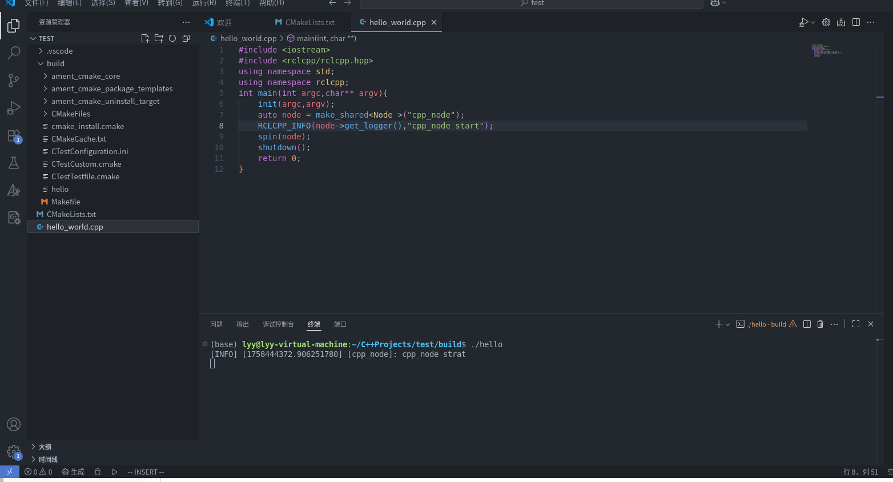The height and width of the screenshot is (482, 893).
Task: Expand the CMakeFiles folder
Action: [x=113, y=114]
